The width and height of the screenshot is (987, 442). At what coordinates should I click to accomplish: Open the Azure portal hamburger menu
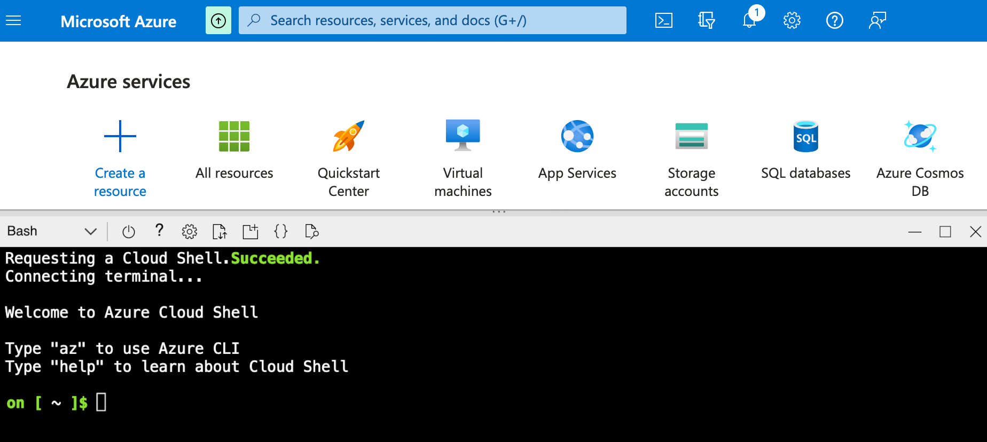click(13, 21)
